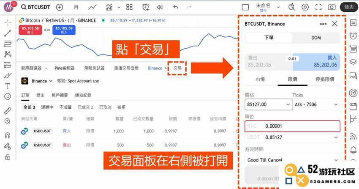Select the layout square icon
Image resolution: width=359 pixels, height=189 pixels.
(245, 7)
